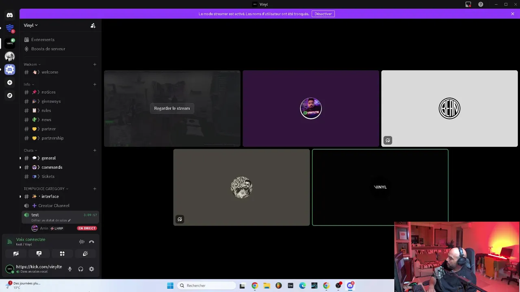This screenshot has width=520, height=292.
Task: Click the EN DIRECT live badge
Action: click(x=87, y=228)
